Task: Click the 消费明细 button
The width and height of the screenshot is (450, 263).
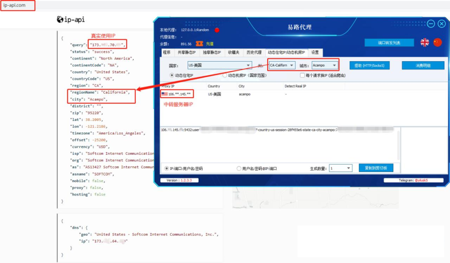Action: [423, 66]
